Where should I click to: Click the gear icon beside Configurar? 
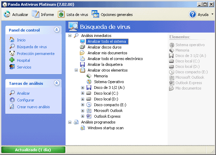[x=12, y=100]
